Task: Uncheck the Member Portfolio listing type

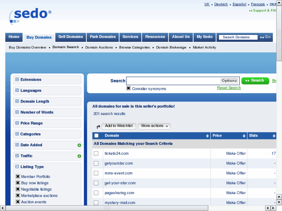Action: (17, 176)
